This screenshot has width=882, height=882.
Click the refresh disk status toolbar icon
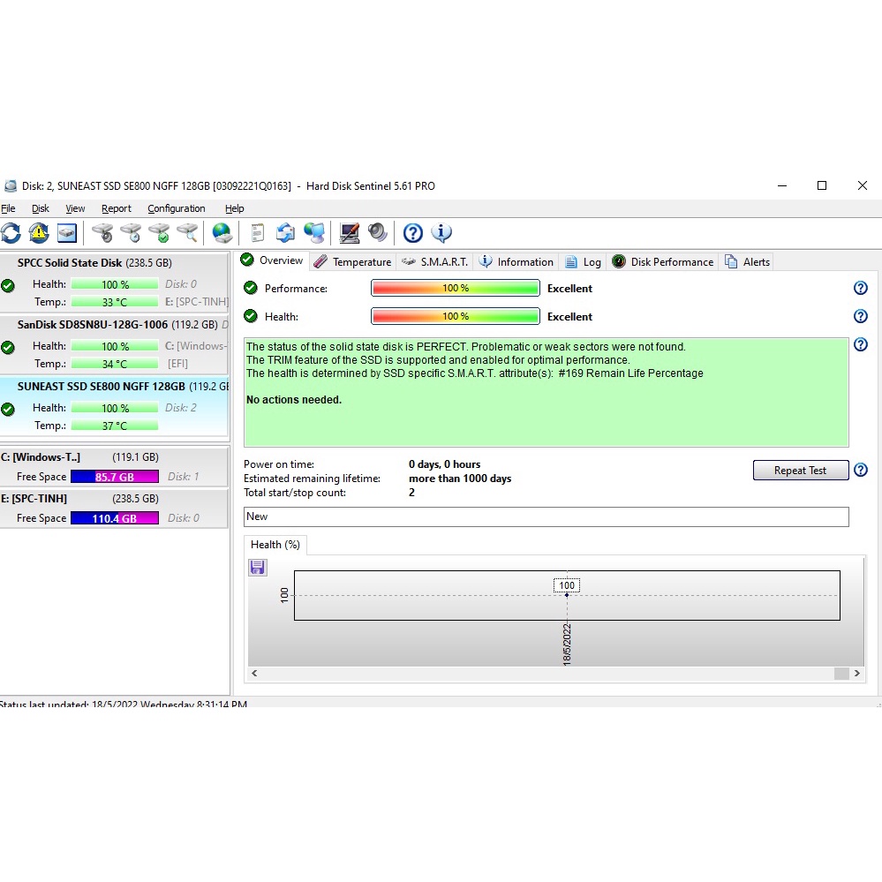point(11,233)
